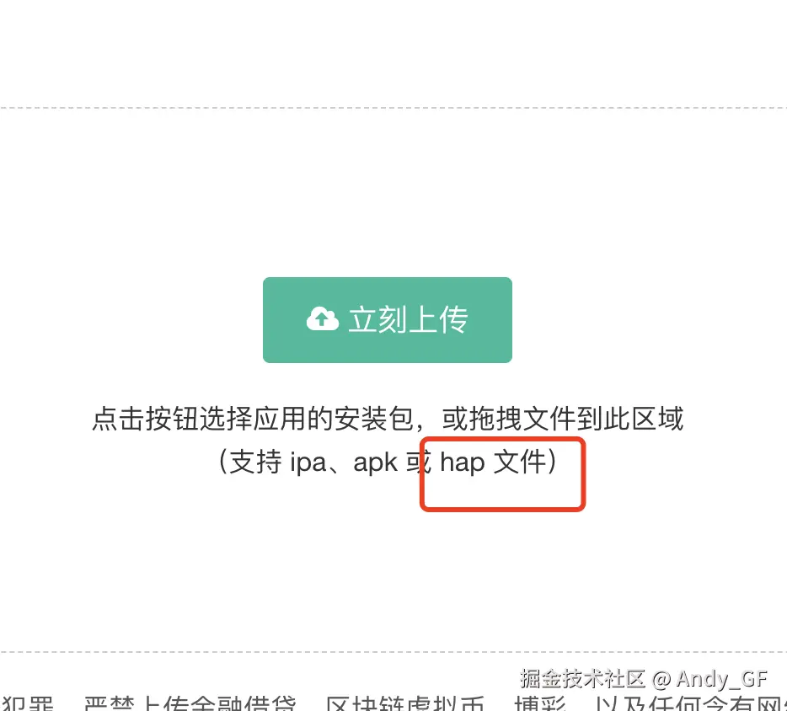787x711 pixels.
Task: Click the word apk in supported formats
Action: [376, 462]
